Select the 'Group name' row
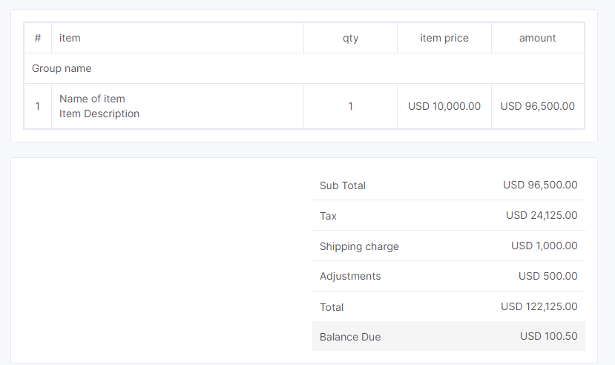 [304, 68]
